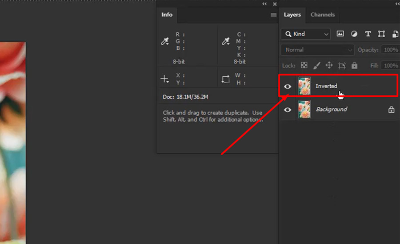400x244 pixels.
Task: Open the Info panel options menu
Action: coord(273,15)
